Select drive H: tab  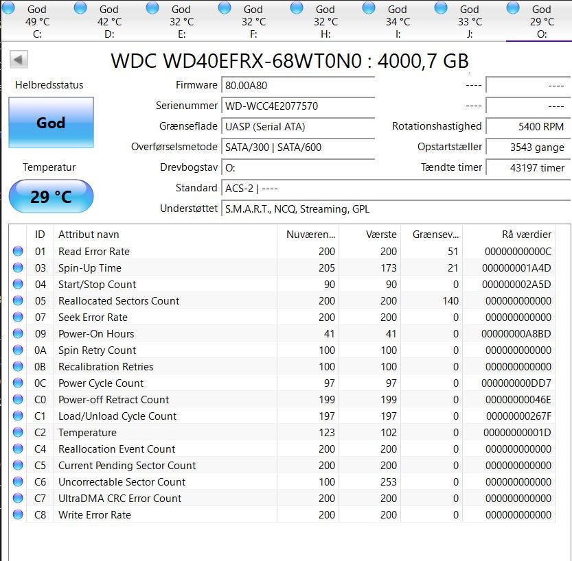[x=325, y=21]
